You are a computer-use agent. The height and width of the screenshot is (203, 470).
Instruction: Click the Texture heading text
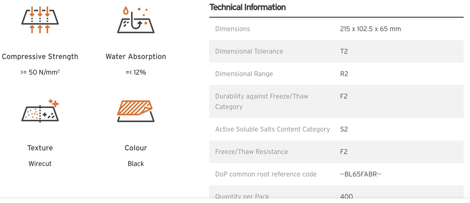pos(40,148)
